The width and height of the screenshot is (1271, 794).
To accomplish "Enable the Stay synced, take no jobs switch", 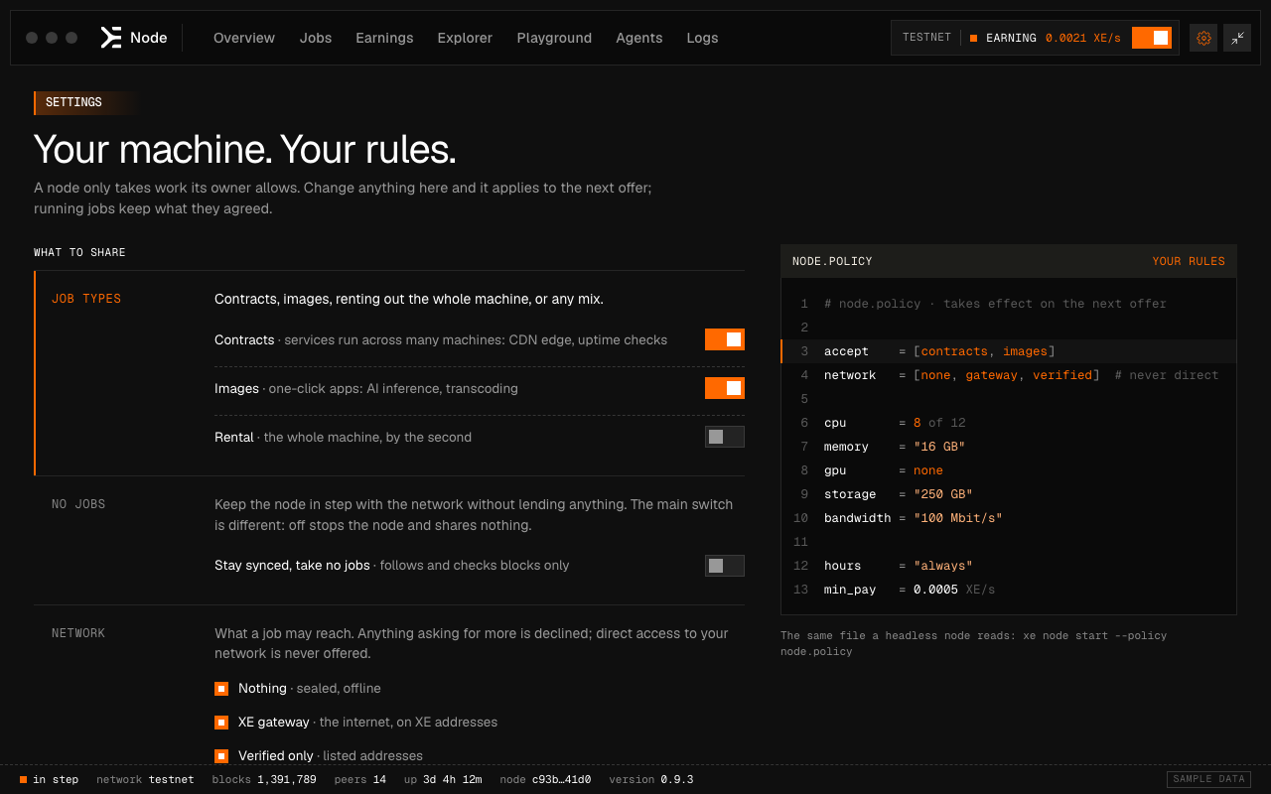I will tap(725, 566).
